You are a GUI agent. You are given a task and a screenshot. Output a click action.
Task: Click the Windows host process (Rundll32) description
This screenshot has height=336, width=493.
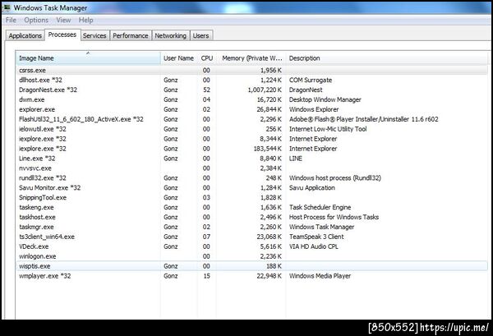click(335, 177)
